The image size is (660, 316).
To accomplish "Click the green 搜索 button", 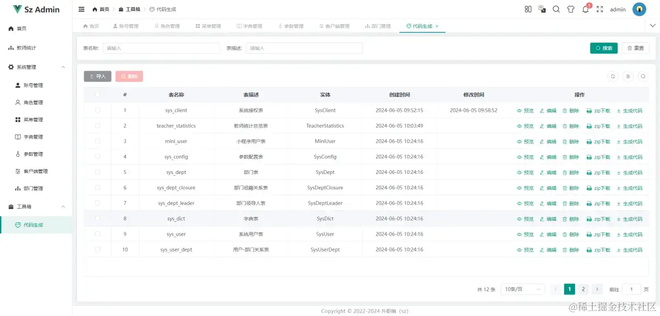I will coord(604,48).
